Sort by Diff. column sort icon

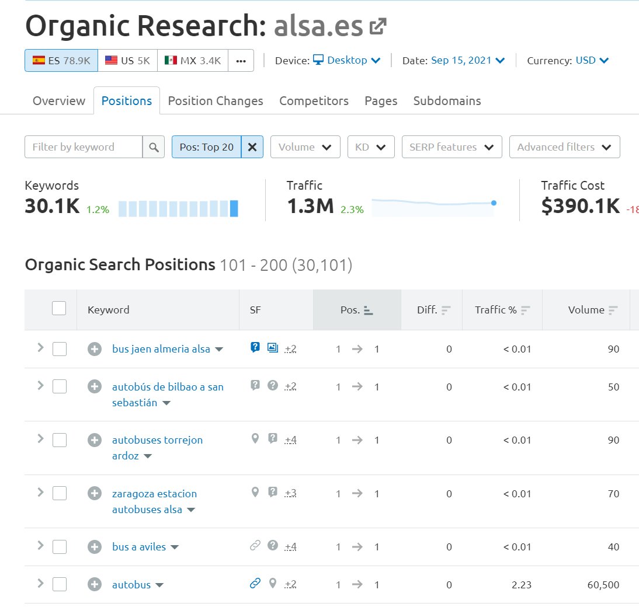[x=446, y=311]
